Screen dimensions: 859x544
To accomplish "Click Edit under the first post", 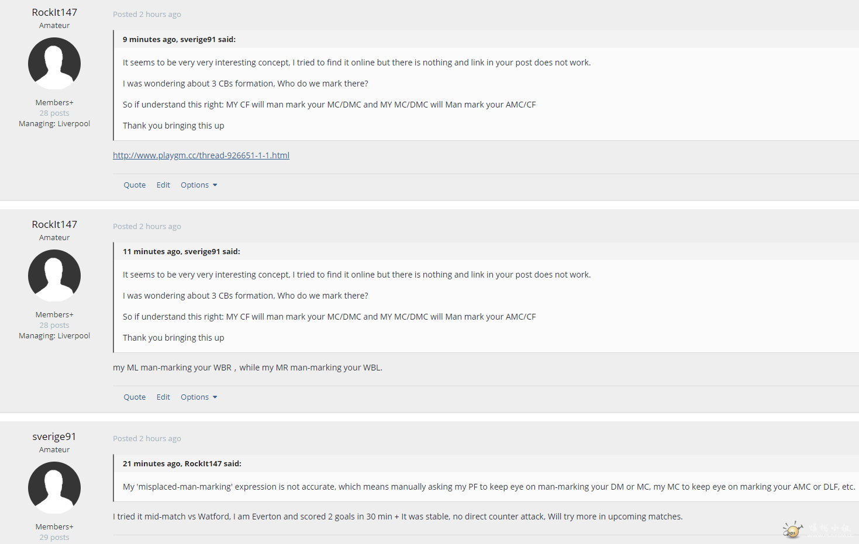I will [x=163, y=185].
